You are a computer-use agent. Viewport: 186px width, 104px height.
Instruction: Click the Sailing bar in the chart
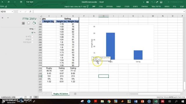pos(138,55)
